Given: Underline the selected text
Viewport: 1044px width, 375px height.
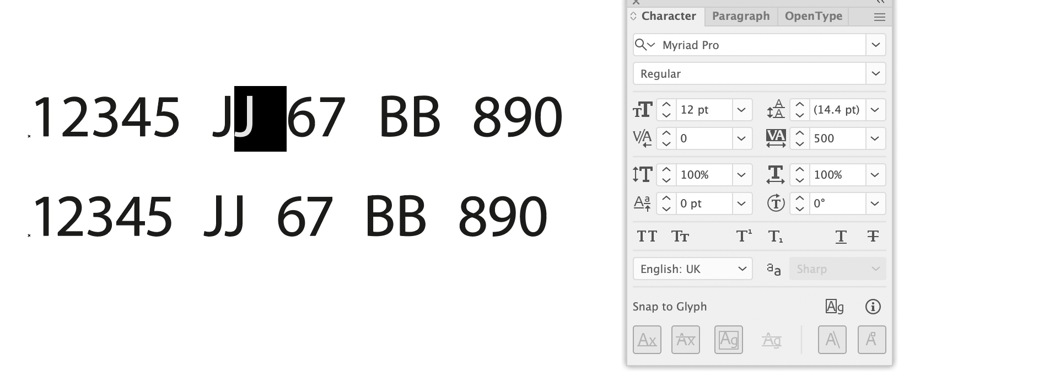Looking at the screenshot, I should [x=841, y=236].
